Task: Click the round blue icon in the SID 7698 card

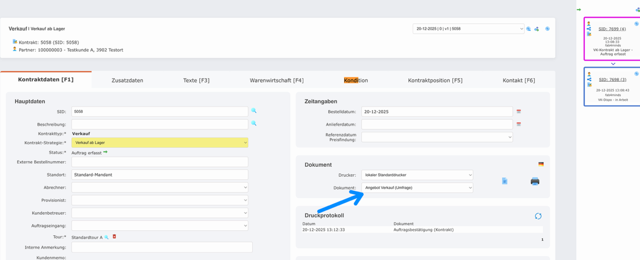Action: (636, 74)
